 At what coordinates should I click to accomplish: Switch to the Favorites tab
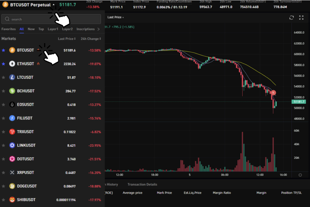(8, 29)
